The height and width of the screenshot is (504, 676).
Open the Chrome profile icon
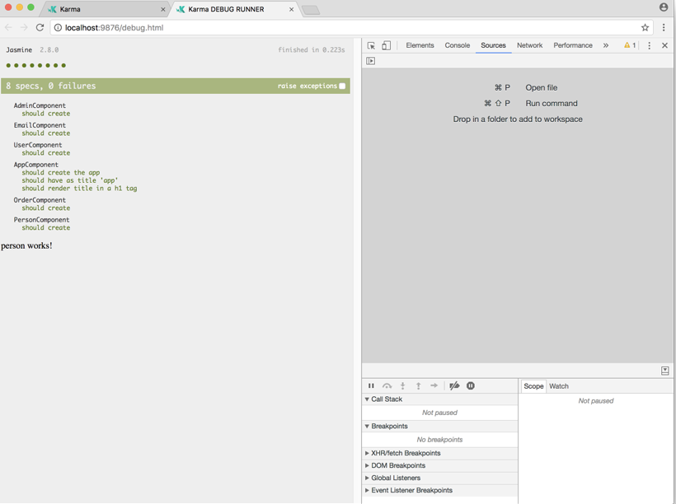click(664, 7)
